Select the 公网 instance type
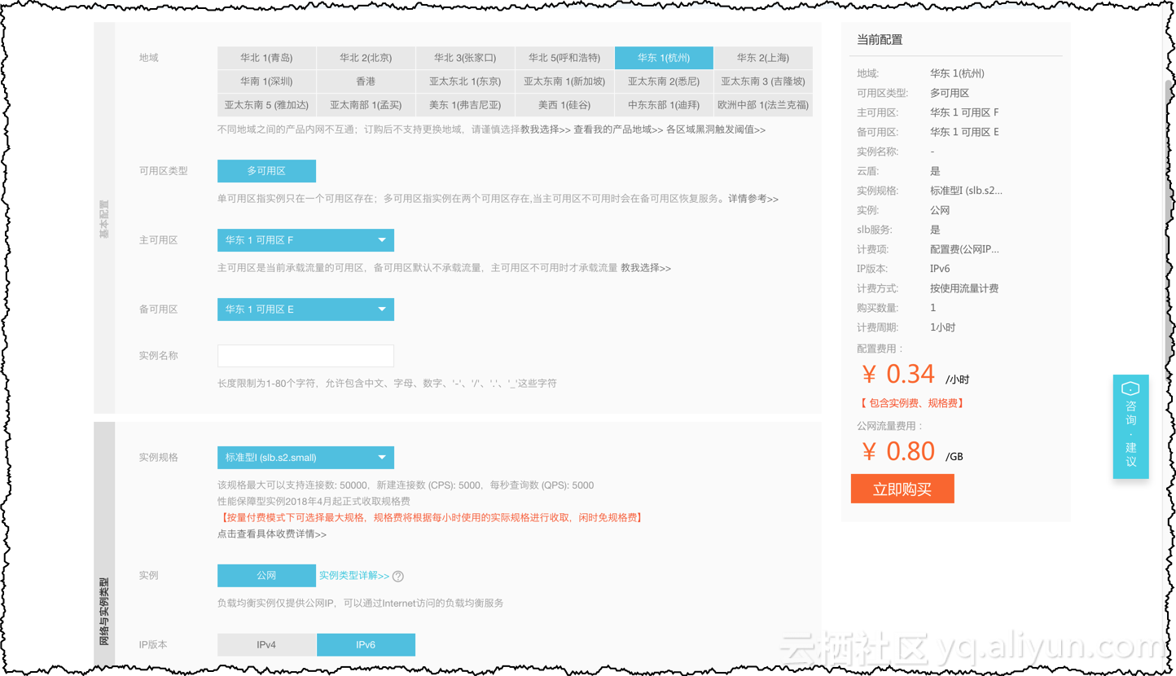 coord(266,575)
